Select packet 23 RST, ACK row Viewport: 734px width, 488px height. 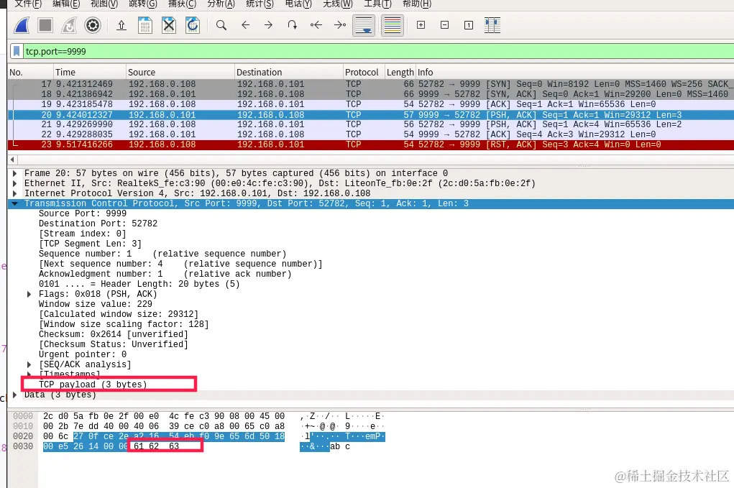371,144
